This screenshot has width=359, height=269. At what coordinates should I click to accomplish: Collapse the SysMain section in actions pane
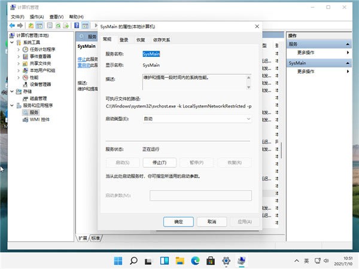[348, 63]
